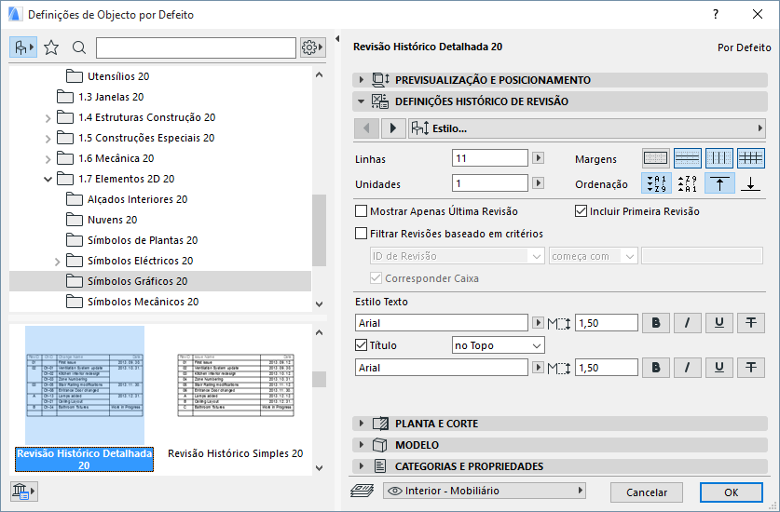Image resolution: width=780 pixels, height=512 pixels.
Task: Click the Cancelar button
Action: click(647, 492)
